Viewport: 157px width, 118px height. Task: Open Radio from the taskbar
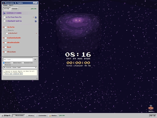[53, 116]
